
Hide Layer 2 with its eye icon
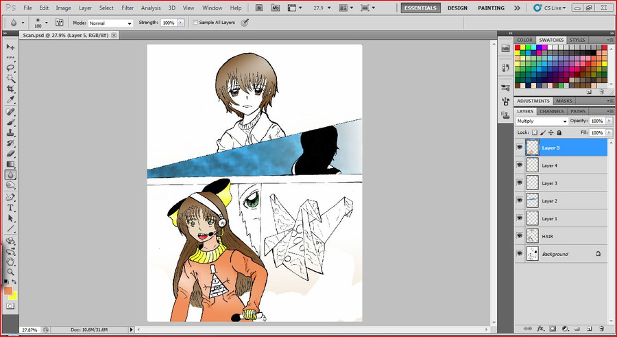(x=520, y=200)
